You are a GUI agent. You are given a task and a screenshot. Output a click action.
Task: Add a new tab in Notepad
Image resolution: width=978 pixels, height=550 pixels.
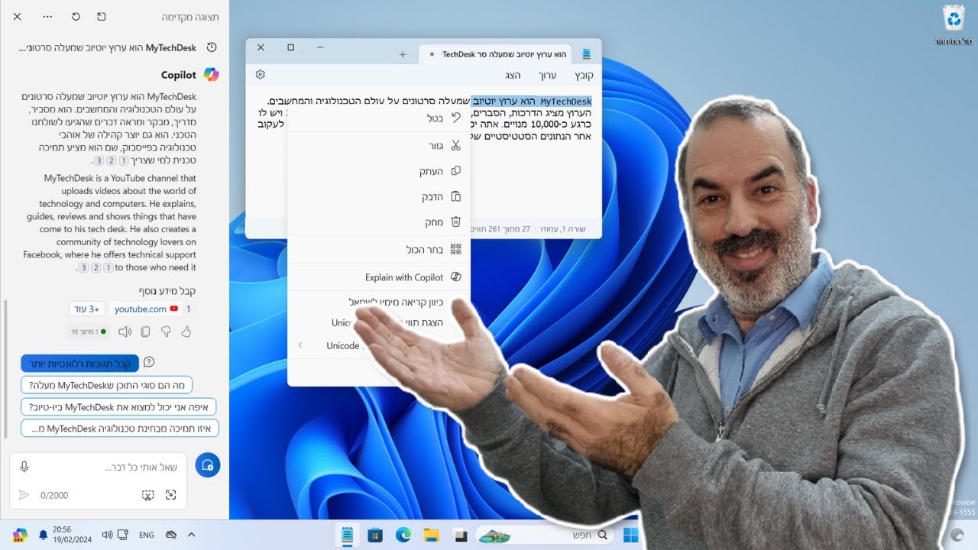tap(403, 54)
